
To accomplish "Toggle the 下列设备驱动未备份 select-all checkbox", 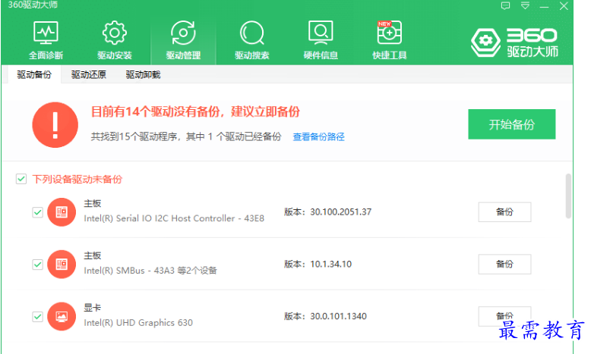I will click(x=21, y=179).
